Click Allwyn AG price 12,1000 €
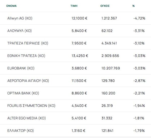Viewport: 151px width, 138px height. click(x=79, y=18)
